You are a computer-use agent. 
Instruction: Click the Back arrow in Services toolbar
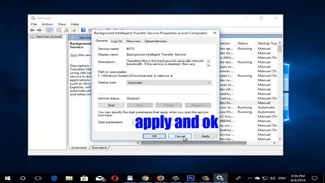(x=32, y=30)
